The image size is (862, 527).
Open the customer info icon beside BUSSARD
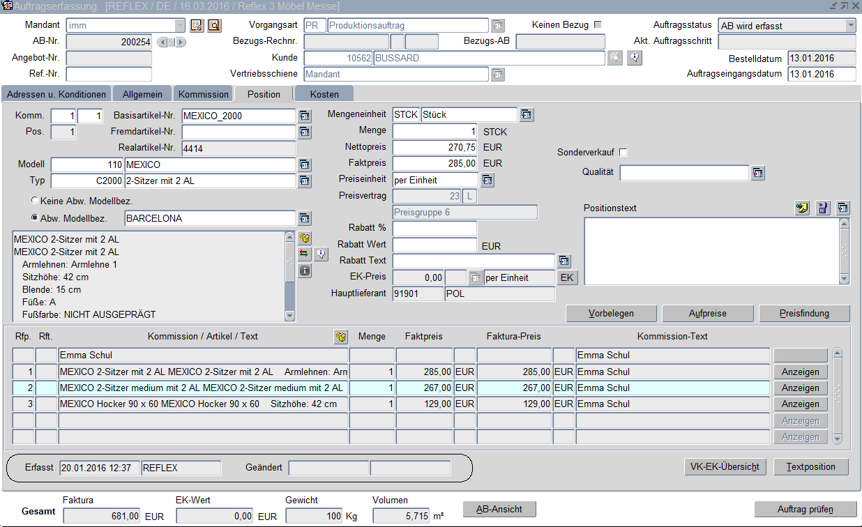click(x=634, y=58)
